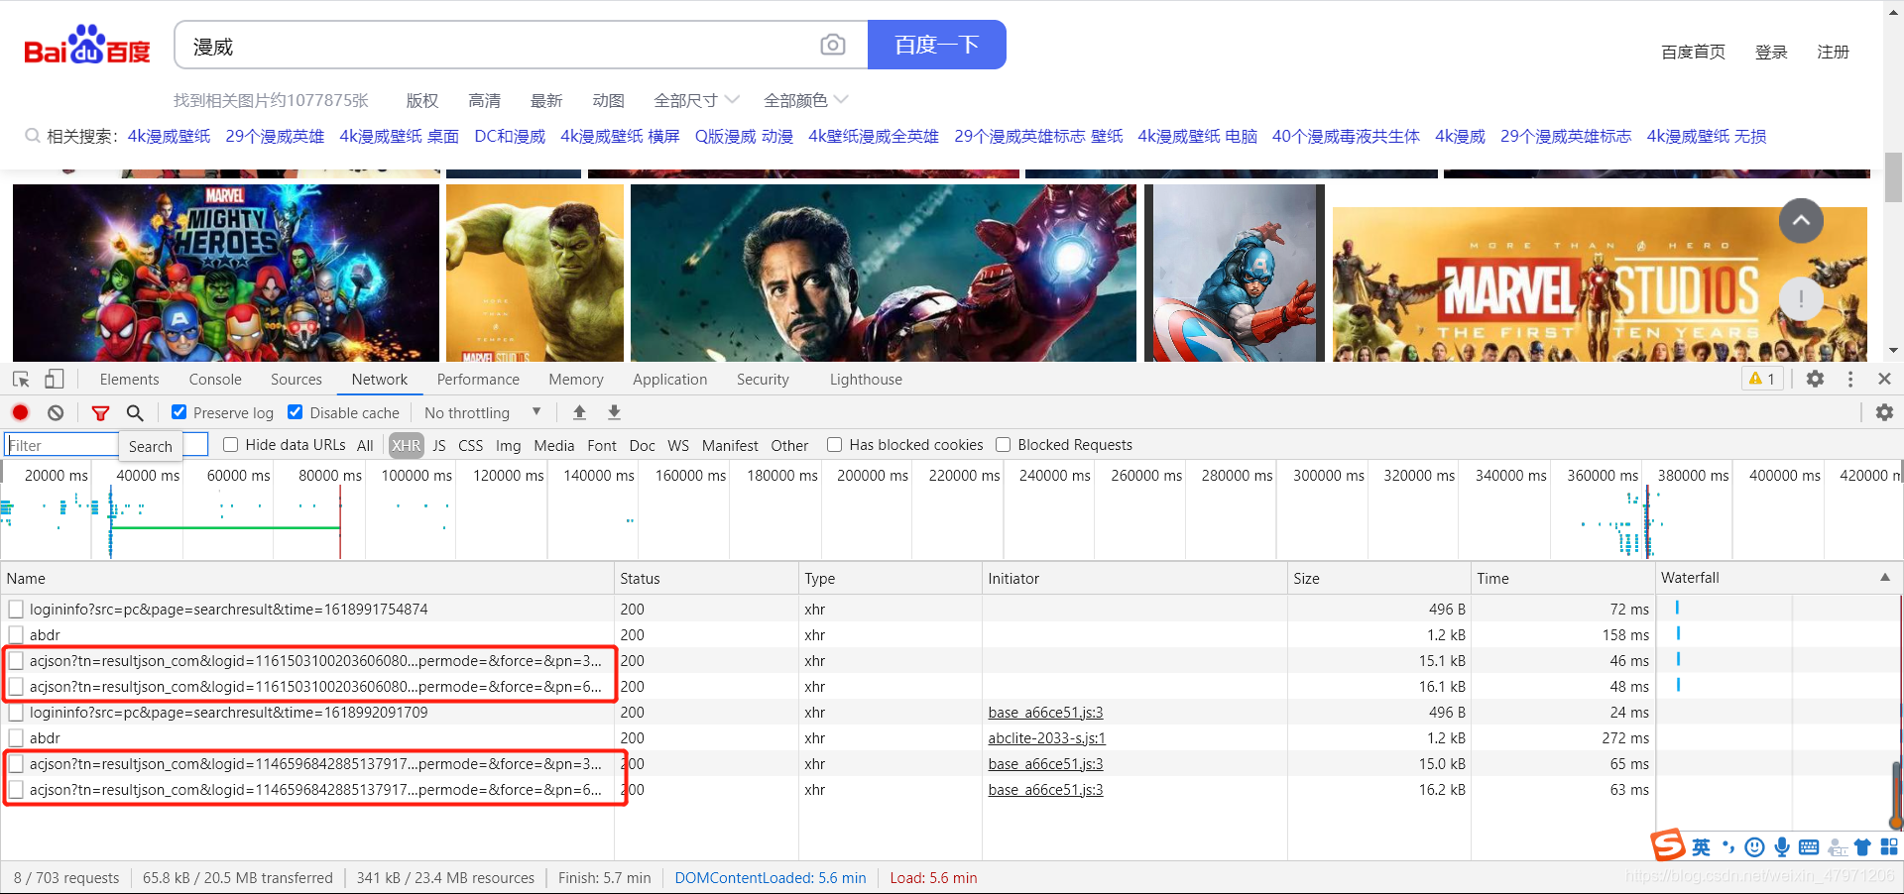
Task: Stop recording network log
Action: point(20,412)
